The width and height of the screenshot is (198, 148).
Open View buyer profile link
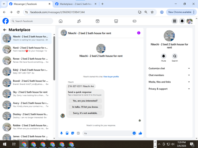tap(111, 77)
